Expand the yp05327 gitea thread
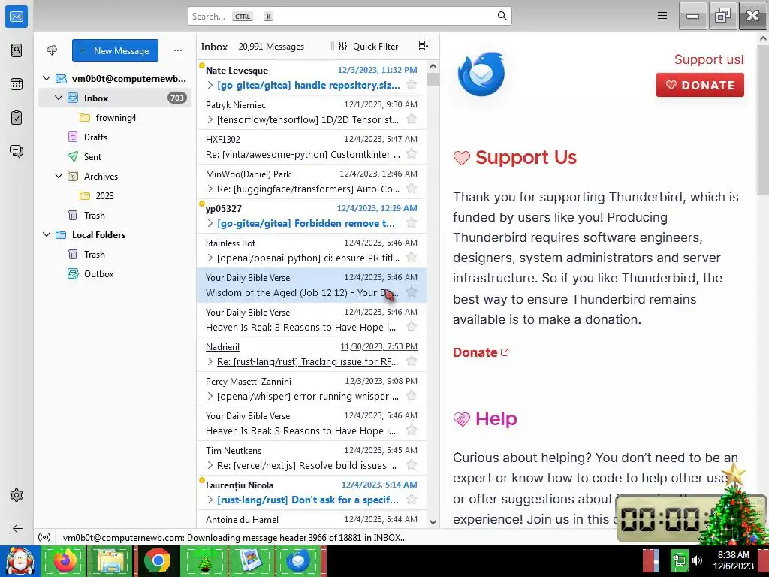 [210, 223]
